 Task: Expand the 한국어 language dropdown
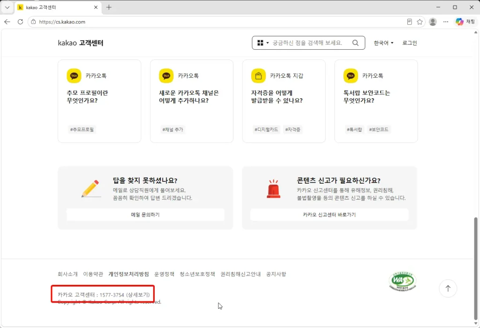pyautogui.click(x=383, y=43)
